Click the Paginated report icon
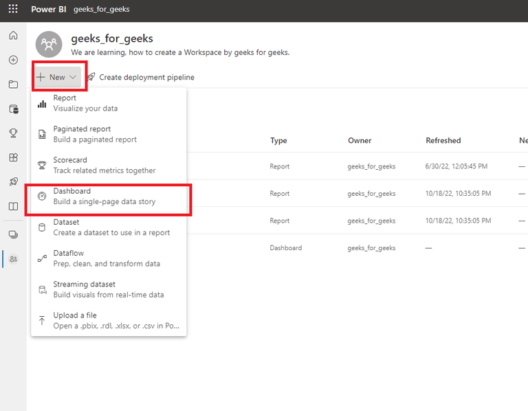528x411 pixels. click(42, 134)
